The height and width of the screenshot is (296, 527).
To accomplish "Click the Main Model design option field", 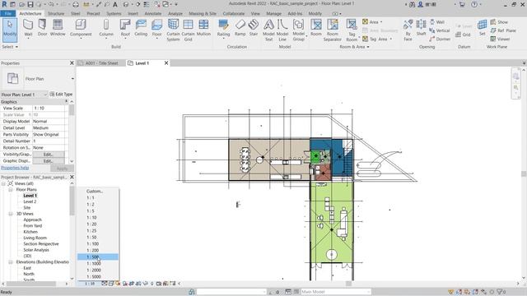I will [336, 292].
